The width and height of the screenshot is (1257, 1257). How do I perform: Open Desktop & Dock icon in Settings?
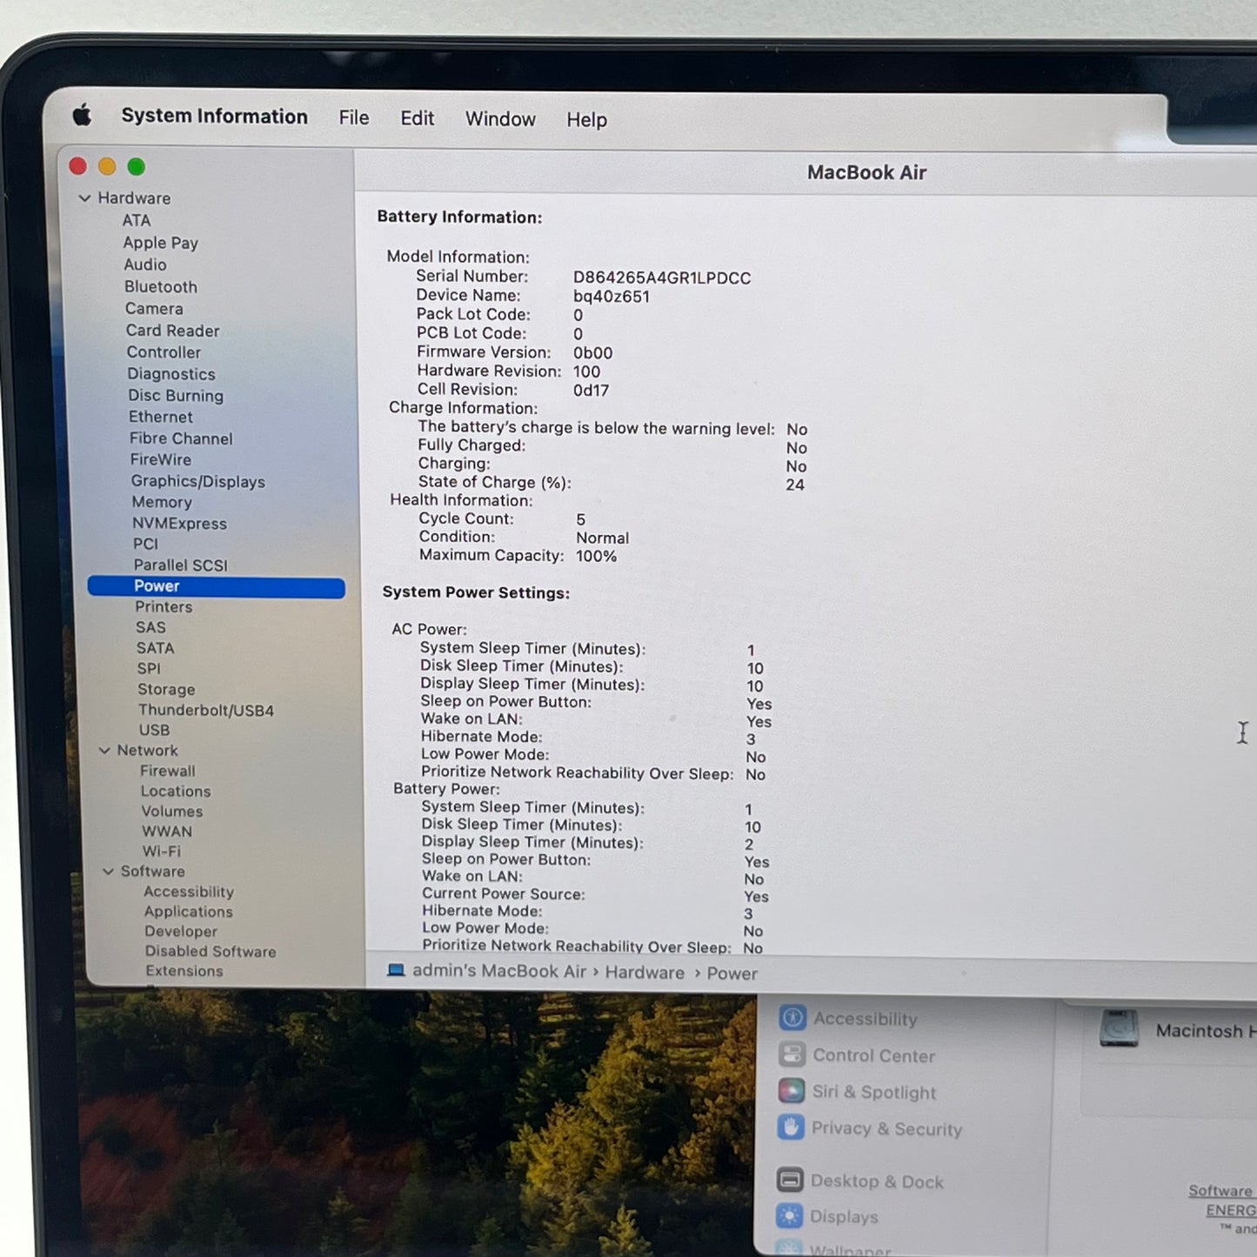pyautogui.click(x=790, y=1180)
